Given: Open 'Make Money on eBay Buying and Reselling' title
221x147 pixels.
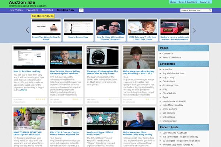Looking at the screenshot, I should [138, 72].
